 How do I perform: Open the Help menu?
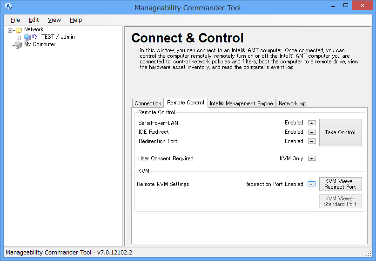tap(76, 20)
